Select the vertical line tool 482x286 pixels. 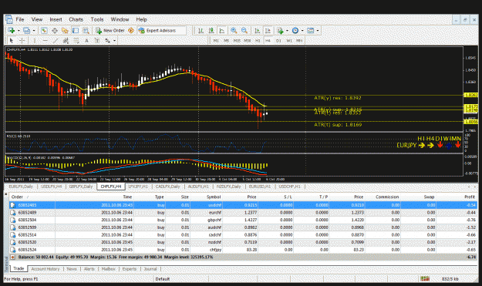coord(35,41)
